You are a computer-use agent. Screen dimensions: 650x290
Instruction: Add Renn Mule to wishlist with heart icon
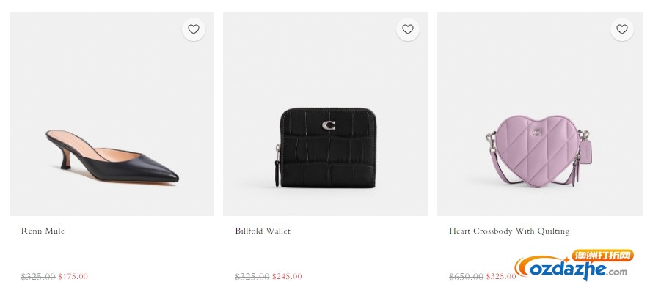click(194, 29)
